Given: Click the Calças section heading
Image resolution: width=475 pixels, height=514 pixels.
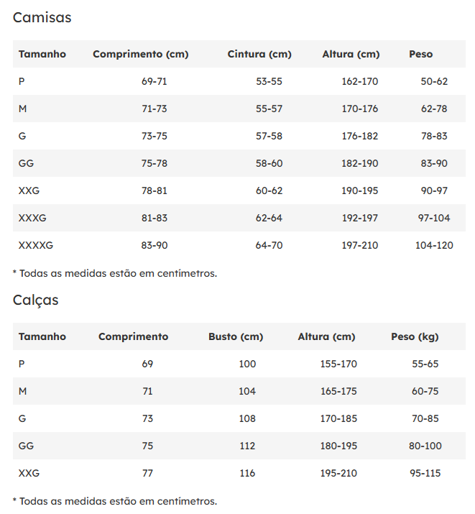Looking at the screenshot, I should point(36,300).
